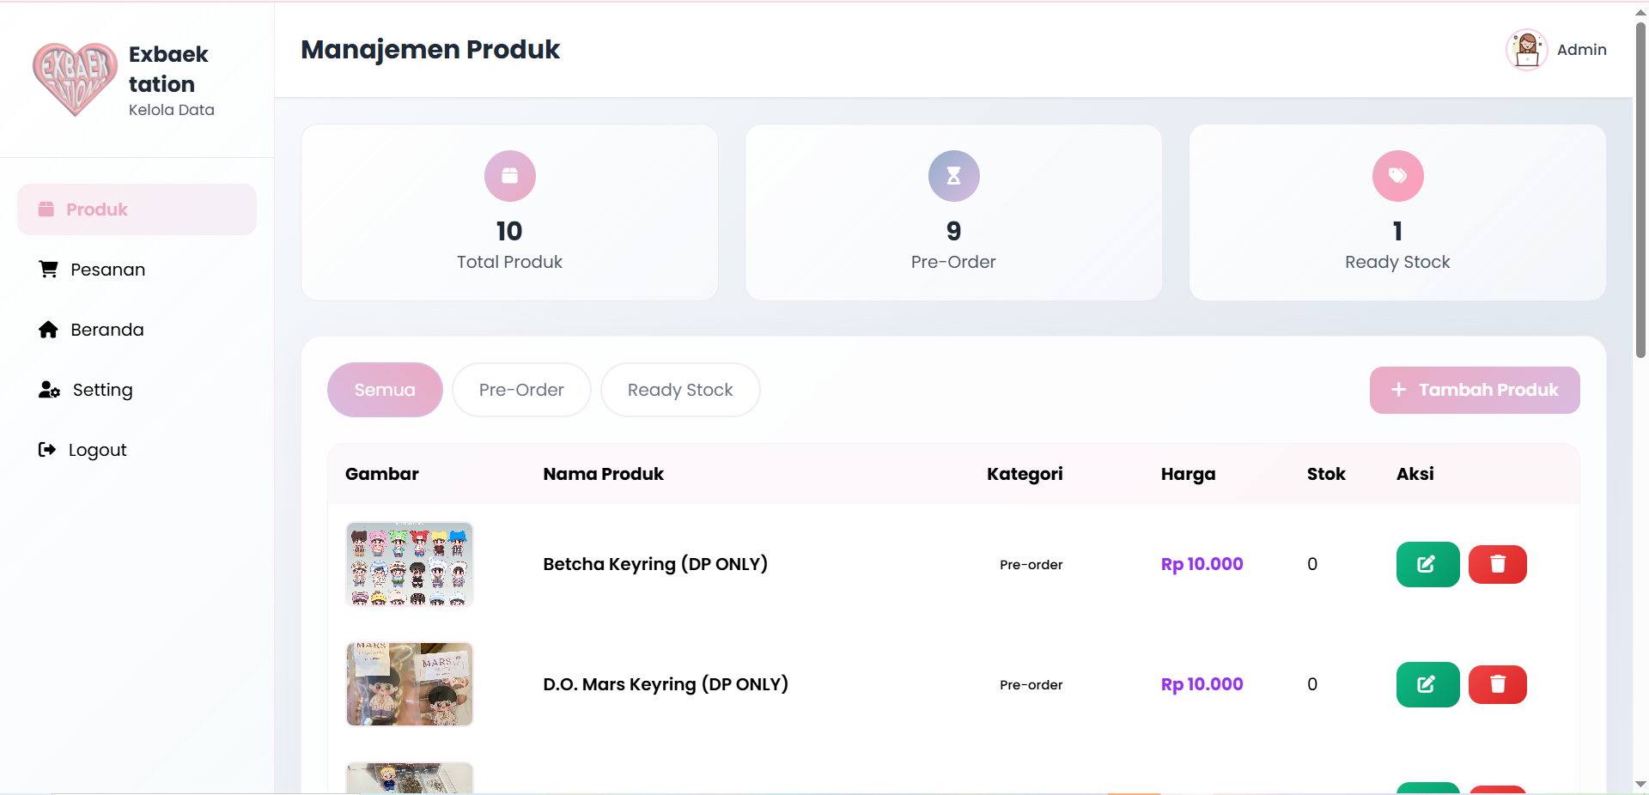Click the Total Produk box icon

[x=509, y=176]
